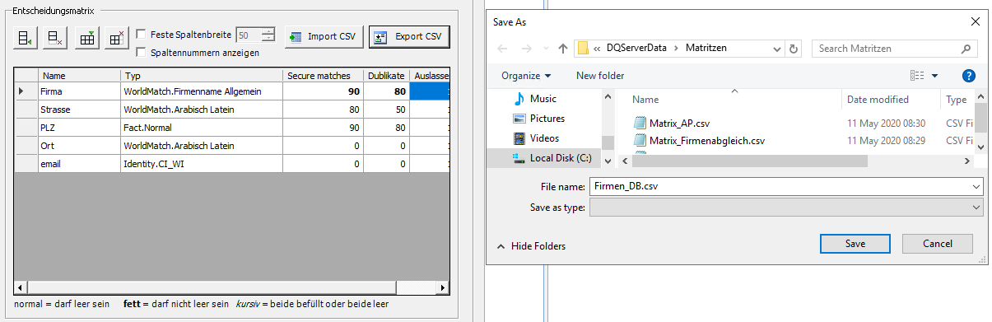Screen dimensions: 992x322
Task: Click the Dublikate column header
Action: 387,76
